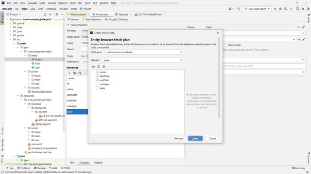Switch to the Task.java editor tab

(x=123, y=14)
